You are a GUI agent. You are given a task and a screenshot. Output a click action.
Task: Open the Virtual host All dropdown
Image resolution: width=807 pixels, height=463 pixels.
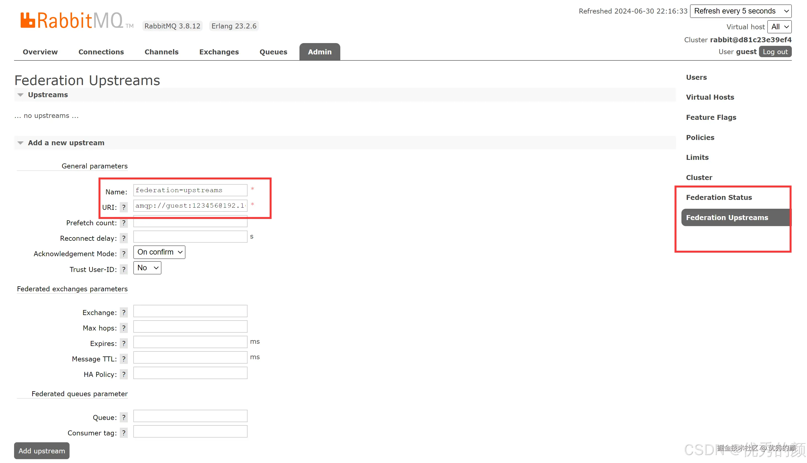[x=779, y=27]
